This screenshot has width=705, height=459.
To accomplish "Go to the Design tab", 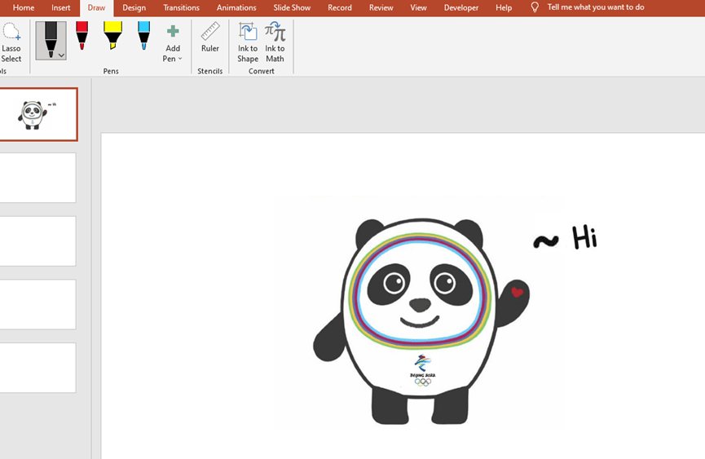I will point(134,7).
